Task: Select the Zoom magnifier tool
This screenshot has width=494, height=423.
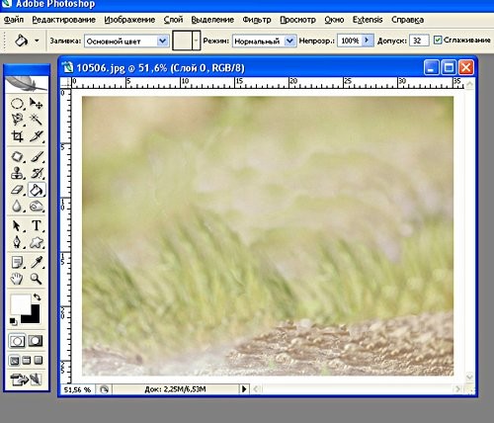Action: 36,279
